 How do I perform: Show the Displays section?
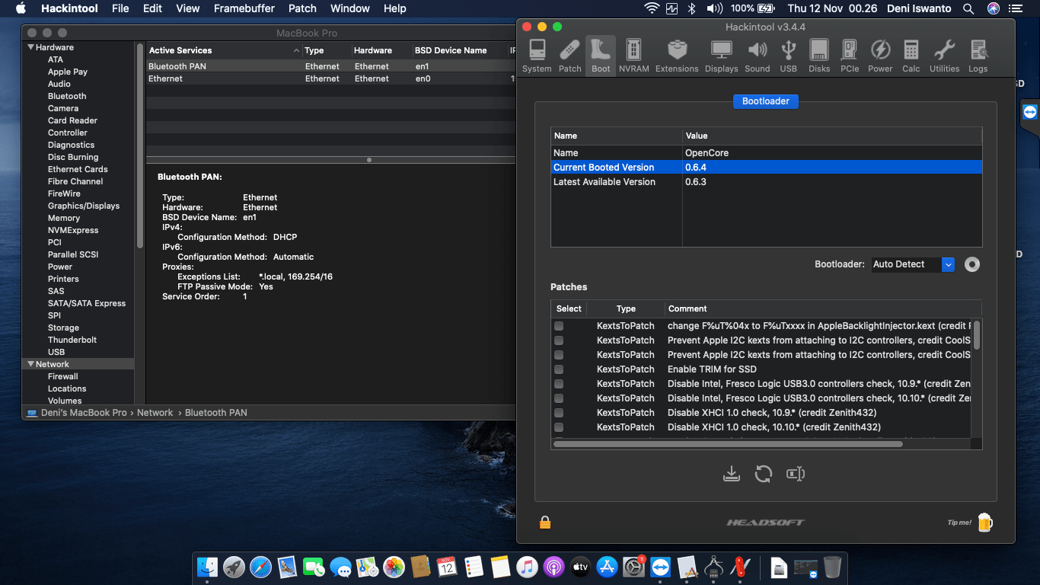coord(721,56)
